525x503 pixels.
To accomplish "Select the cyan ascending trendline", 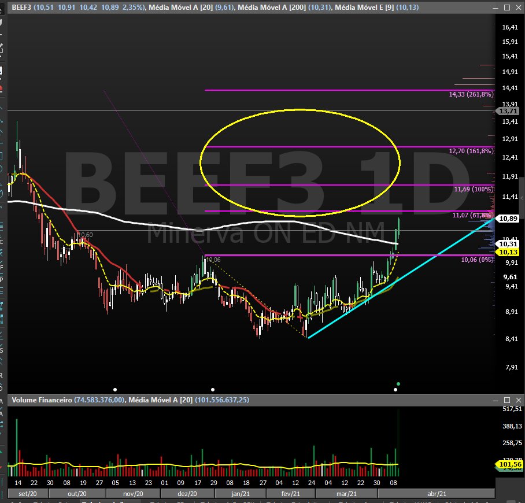I will click(402, 278).
